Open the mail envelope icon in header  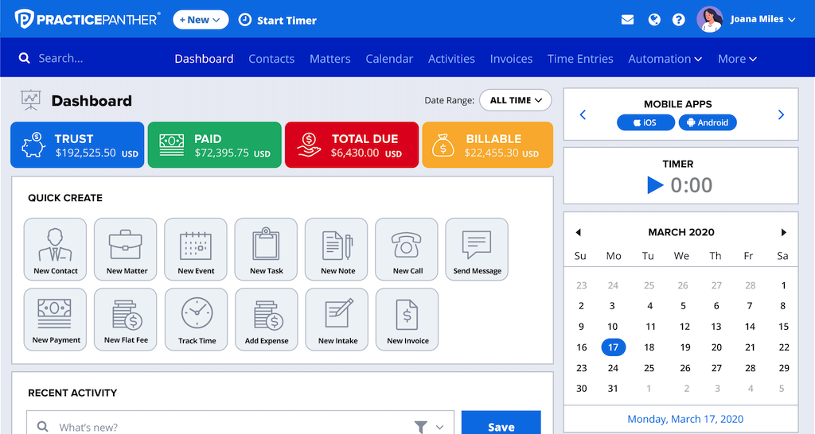pyautogui.click(x=628, y=20)
